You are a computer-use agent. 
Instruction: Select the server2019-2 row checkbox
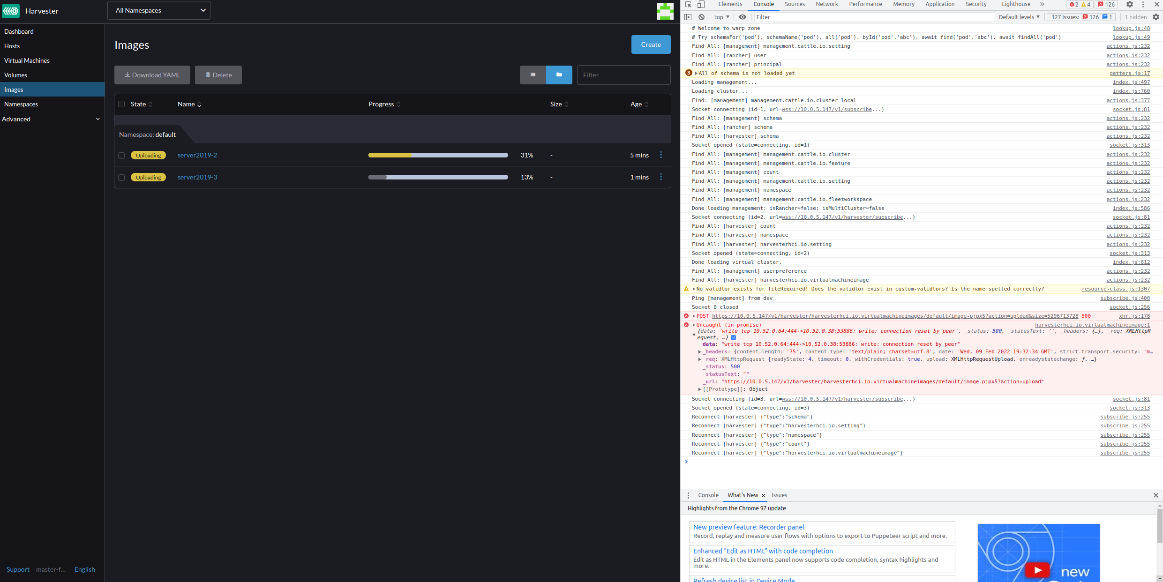click(x=121, y=156)
